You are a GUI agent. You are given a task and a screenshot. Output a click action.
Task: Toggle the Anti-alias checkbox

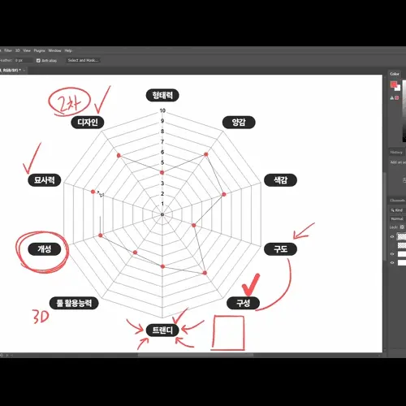click(x=38, y=60)
